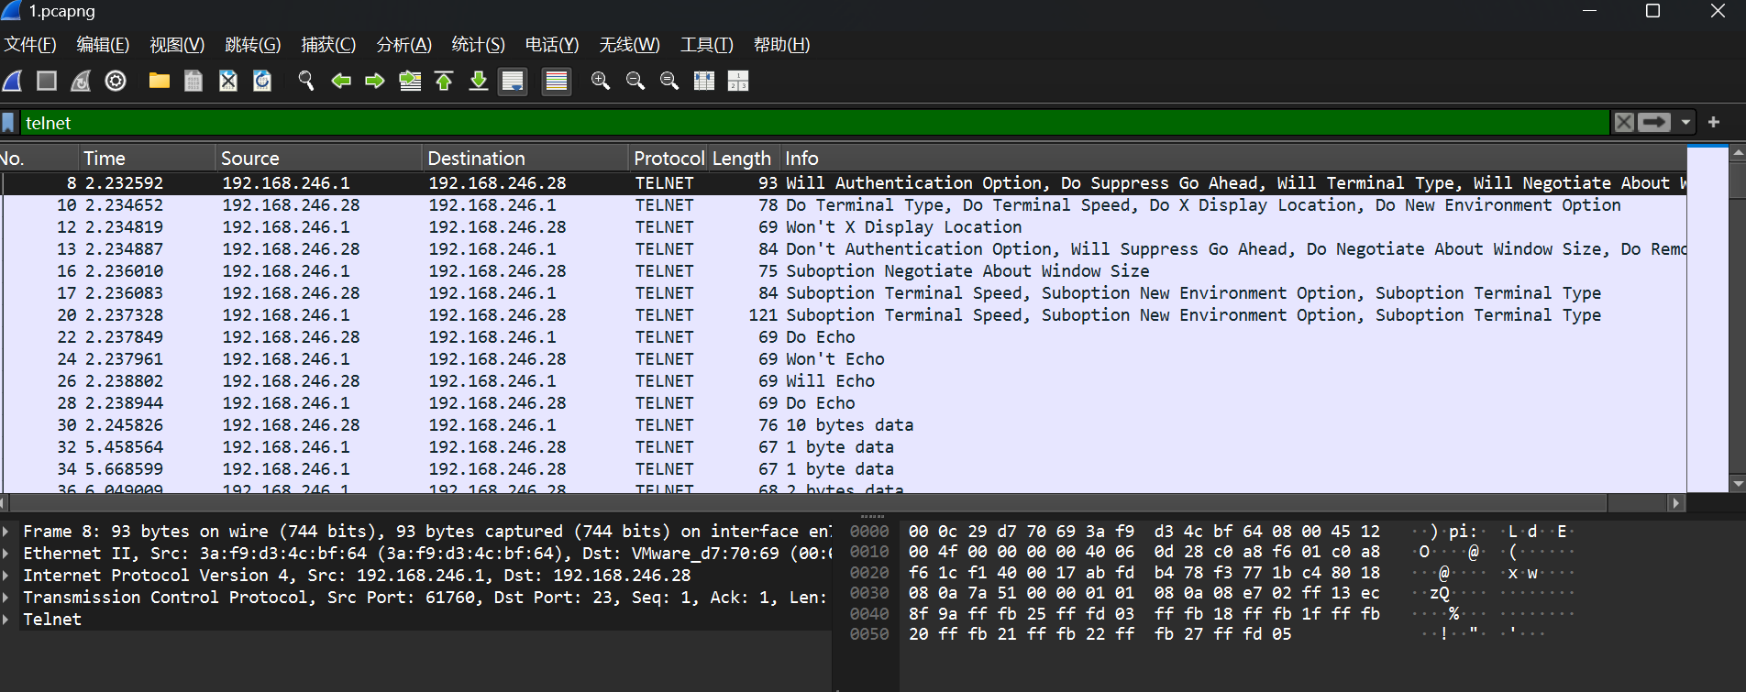Click into the telnet display filter field

pyautogui.click(x=814, y=123)
